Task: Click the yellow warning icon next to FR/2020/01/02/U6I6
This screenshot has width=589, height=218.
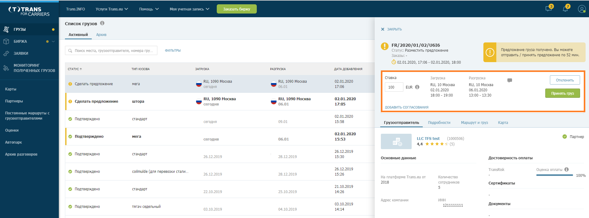Action: pos(385,46)
